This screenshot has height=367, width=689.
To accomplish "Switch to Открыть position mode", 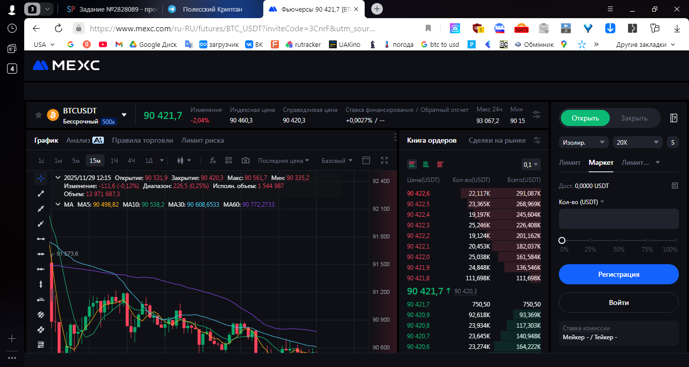I will 585,118.
